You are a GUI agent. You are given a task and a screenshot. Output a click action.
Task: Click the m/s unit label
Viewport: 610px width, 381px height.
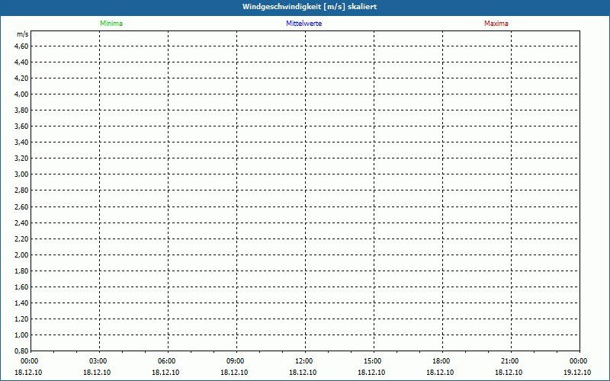tap(23, 34)
